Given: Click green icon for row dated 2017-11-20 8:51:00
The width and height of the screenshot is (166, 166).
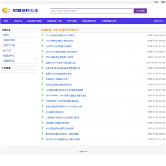Looking at the screenshot, I should (42, 122).
